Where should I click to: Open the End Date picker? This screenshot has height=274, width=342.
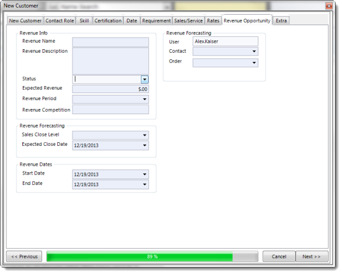(144, 184)
